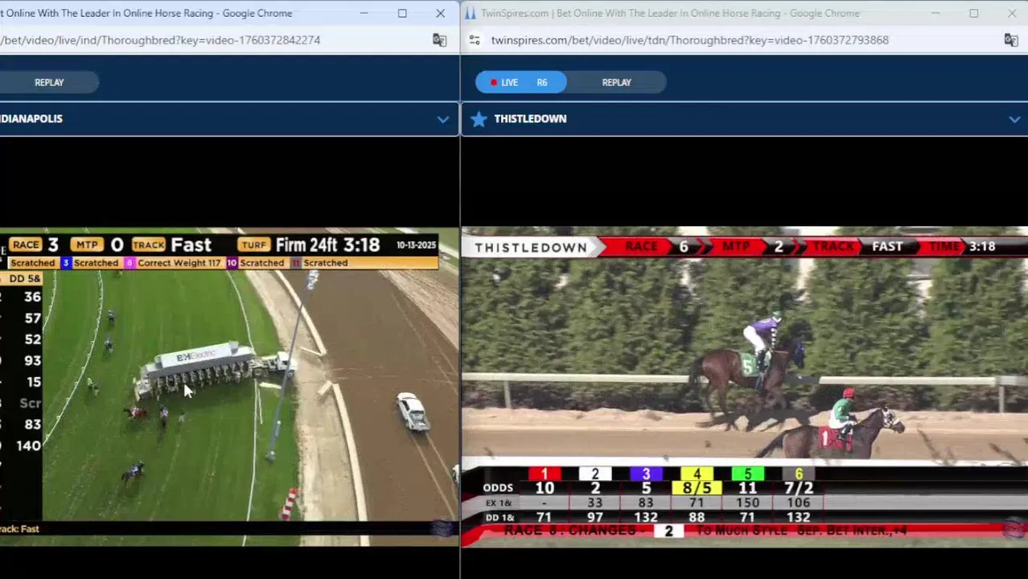Focus the twinspires.com URL in Thistledown address bar

pos(689,40)
